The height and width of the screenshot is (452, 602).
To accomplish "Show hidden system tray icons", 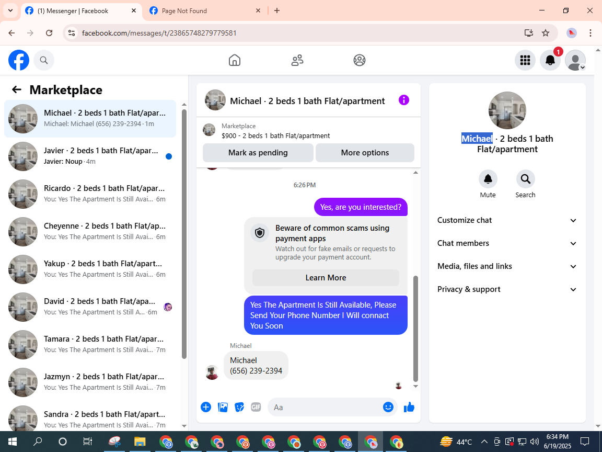I will 484,441.
